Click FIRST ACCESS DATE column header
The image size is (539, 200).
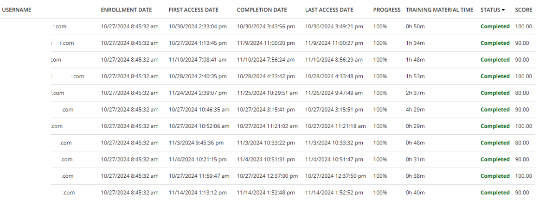tap(193, 10)
